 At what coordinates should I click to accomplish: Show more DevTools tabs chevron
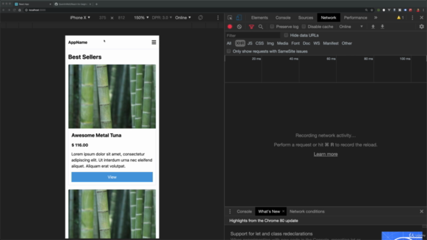coord(376,18)
